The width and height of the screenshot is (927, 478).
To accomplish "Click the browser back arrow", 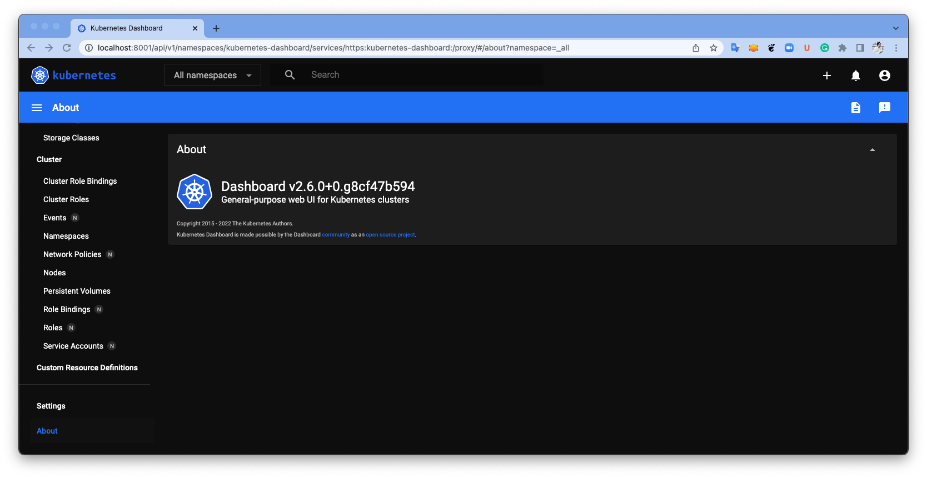I will pyautogui.click(x=31, y=48).
